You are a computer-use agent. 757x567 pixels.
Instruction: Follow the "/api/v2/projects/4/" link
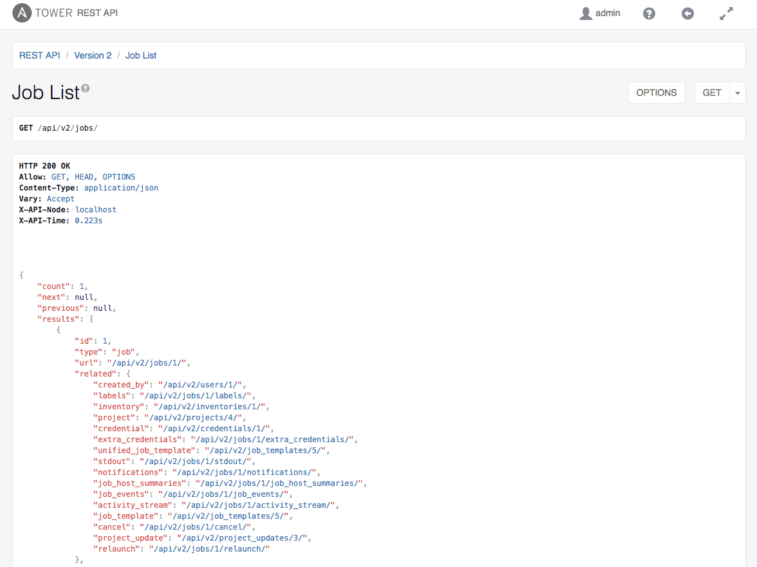pos(193,418)
